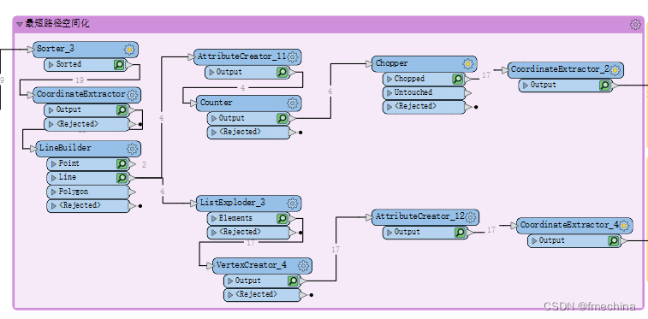Click the Elements port label on ListExploder_3
This screenshot has height=319, width=648.
(x=235, y=218)
